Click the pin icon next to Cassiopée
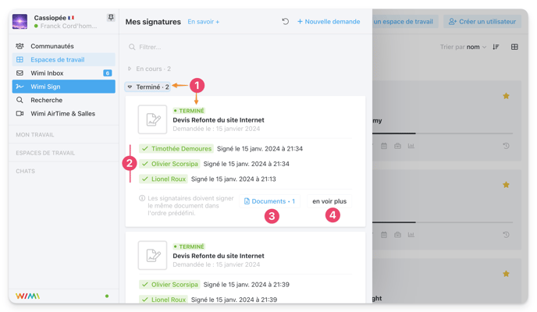This screenshot has height=312, width=537. [111, 17]
